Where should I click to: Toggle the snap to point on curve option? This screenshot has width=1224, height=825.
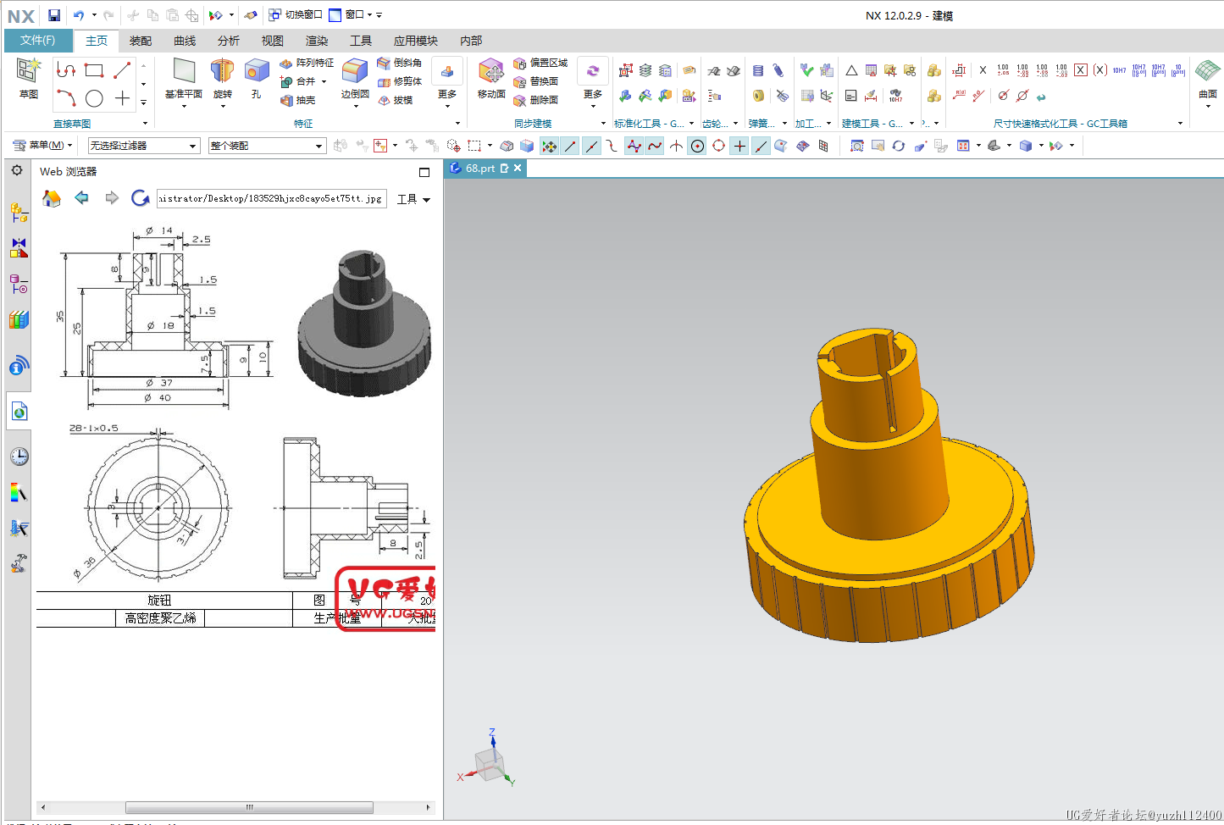pyautogui.click(x=761, y=146)
